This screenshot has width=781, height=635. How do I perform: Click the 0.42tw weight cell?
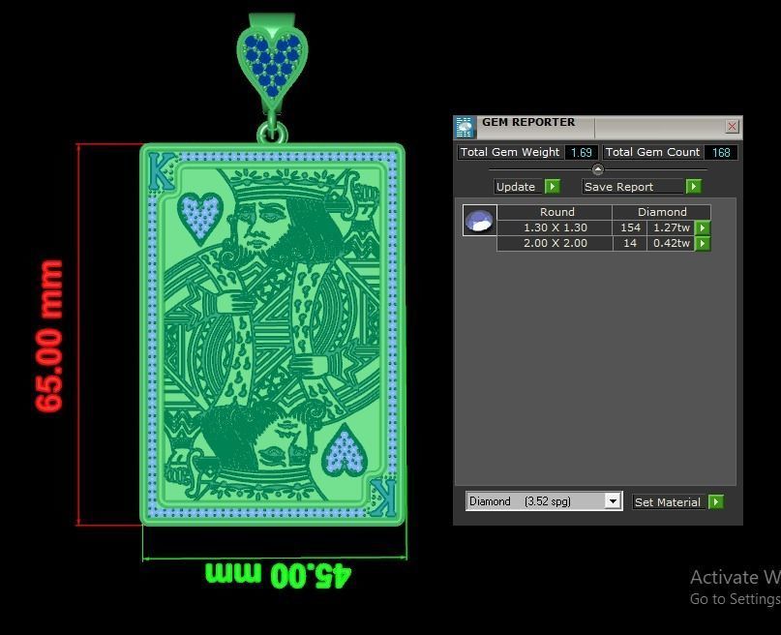click(671, 244)
